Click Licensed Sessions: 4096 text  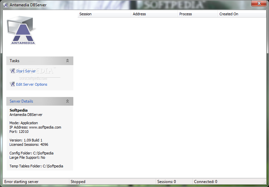coord(29,144)
